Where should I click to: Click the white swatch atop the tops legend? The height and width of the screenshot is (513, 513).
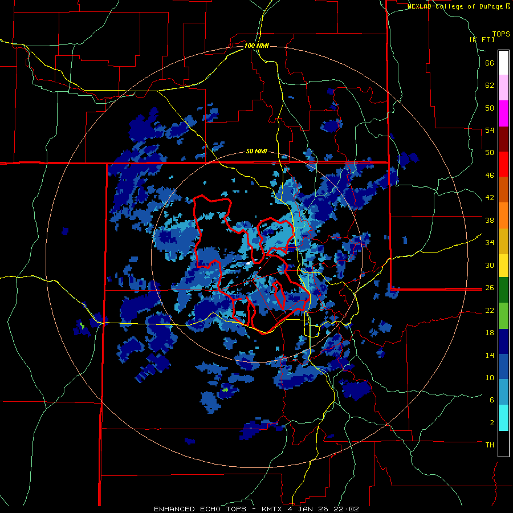(503, 63)
